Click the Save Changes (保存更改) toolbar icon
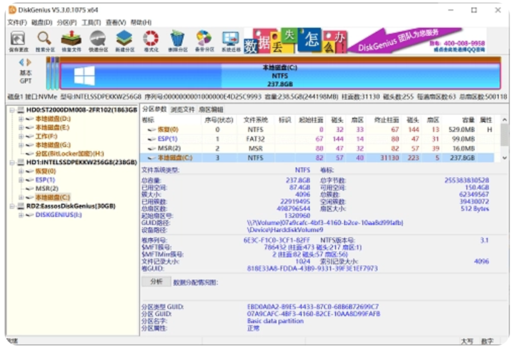 [18, 41]
